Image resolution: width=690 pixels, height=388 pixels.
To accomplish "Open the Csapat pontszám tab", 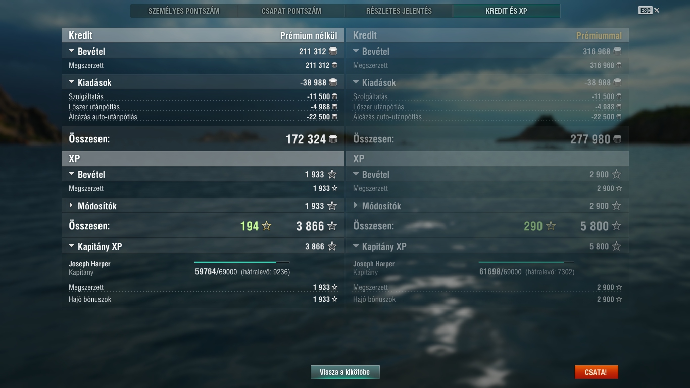I will (x=291, y=11).
